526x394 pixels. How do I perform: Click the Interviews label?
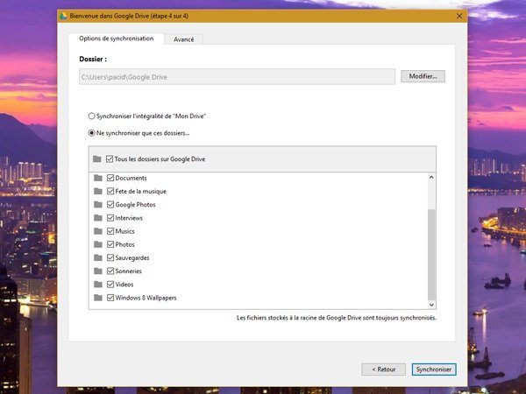click(129, 218)
